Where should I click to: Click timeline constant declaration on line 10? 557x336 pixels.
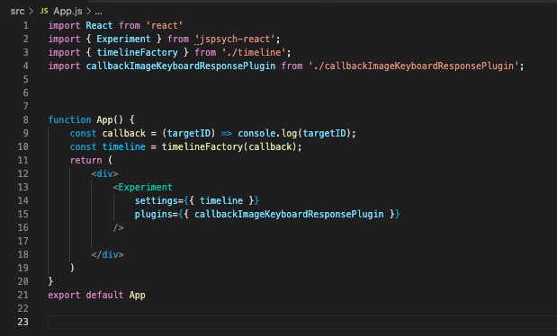pyautogui.click(x=123, y=147)
